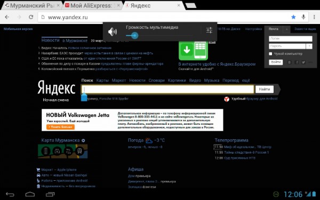Viewport: 320px width, 200px height.
Task: Click the Найти search button
Action: point(265,89)
